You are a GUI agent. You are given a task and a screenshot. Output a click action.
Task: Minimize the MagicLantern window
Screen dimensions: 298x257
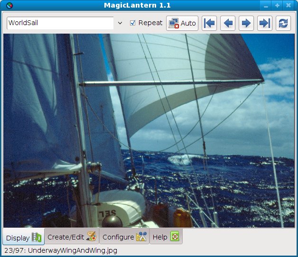click(266, 5)
